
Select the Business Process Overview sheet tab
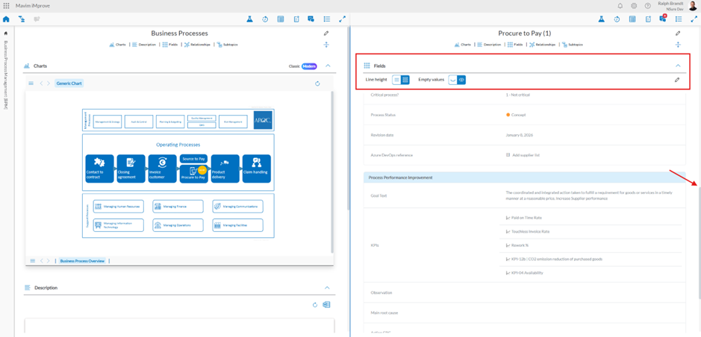(x=82, y=261)
